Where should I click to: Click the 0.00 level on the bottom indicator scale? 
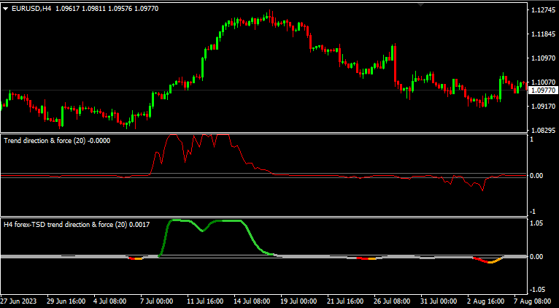click(x=537, y=256)
